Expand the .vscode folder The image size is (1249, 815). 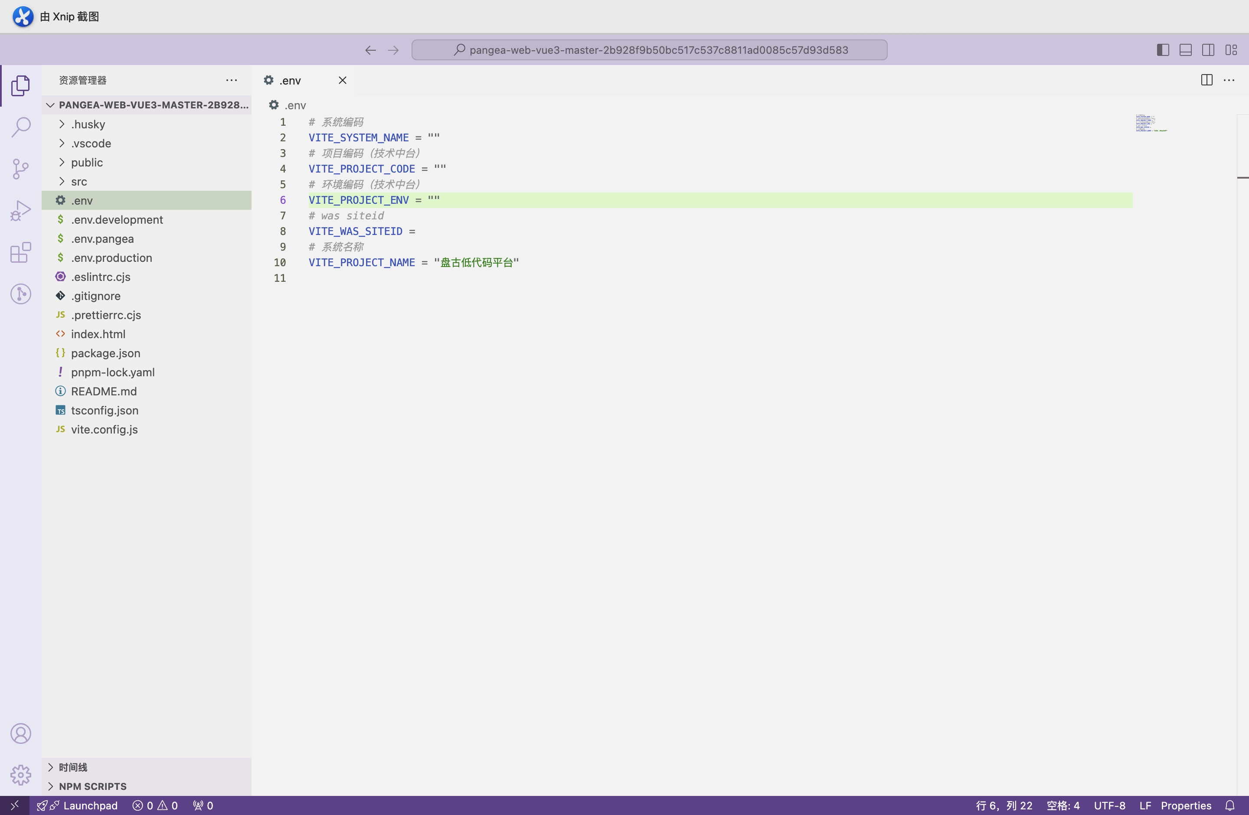coord(147,143)
